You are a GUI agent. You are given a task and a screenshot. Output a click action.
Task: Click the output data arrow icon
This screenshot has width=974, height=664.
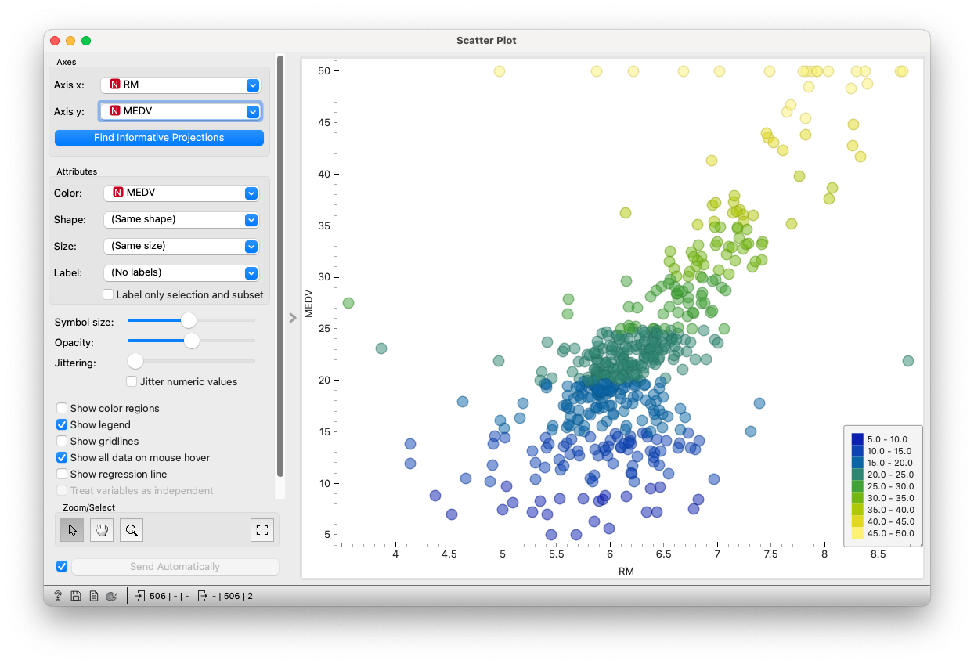coord(202,597)
